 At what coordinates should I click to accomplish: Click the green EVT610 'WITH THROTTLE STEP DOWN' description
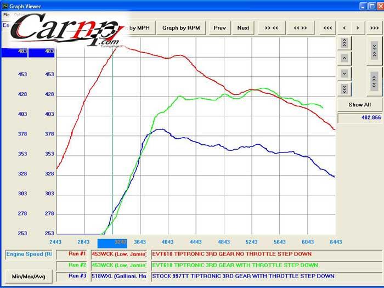click(267, 266)
